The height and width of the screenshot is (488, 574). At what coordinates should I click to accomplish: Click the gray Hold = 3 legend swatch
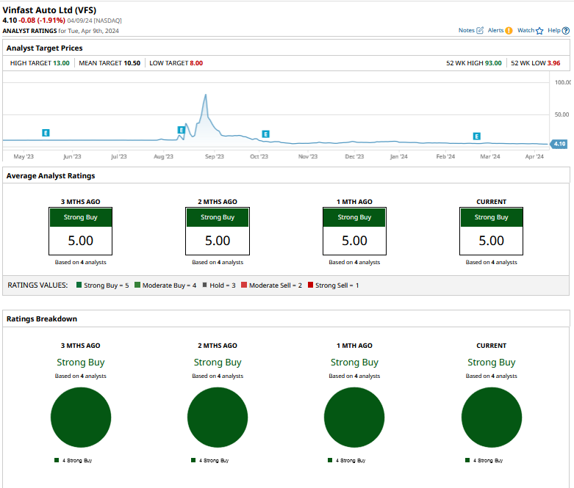(x=204, y=285)
